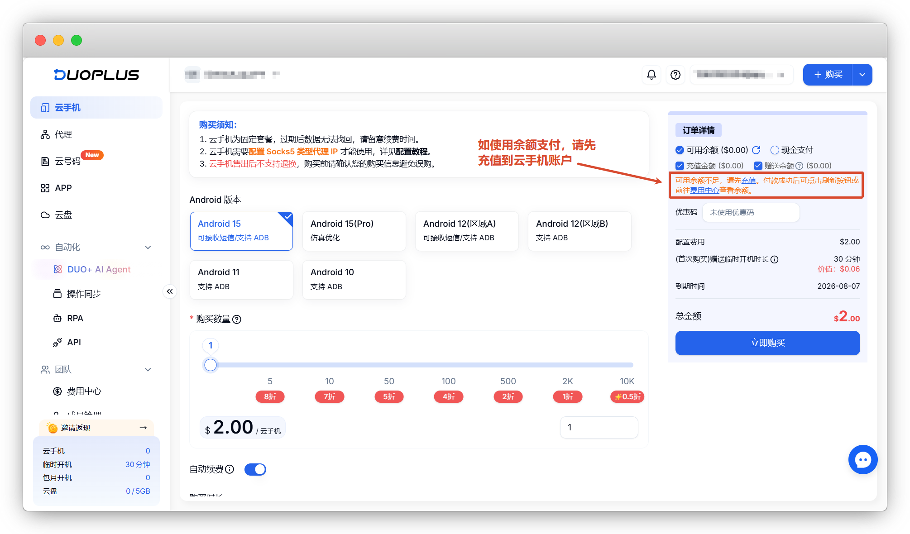Click the 邀请返现 coin icon
Screen dimensions: 910x534
pyautogui.click(x=52, y=428)
